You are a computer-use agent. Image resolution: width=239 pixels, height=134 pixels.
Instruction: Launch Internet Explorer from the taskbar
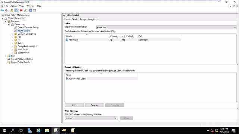pos(38,131)
